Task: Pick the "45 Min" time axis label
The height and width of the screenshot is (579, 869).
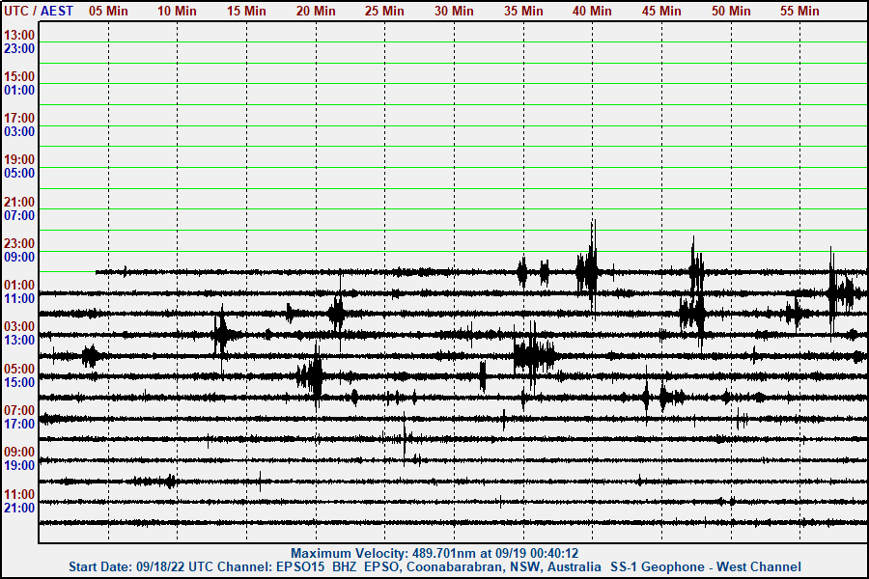Action: [x=661, y=11]
